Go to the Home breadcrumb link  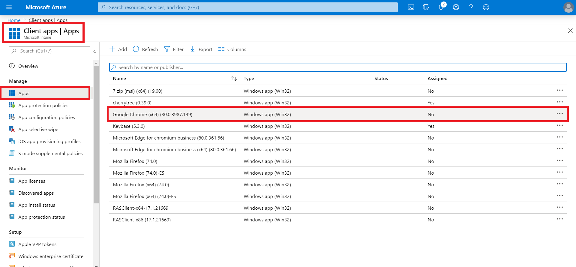click(14, 20)
